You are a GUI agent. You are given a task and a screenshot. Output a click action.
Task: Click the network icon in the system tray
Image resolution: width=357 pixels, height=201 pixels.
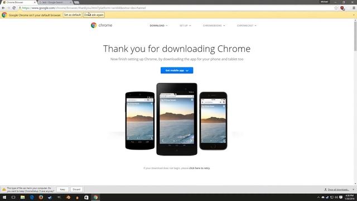(x=332, y=197)
